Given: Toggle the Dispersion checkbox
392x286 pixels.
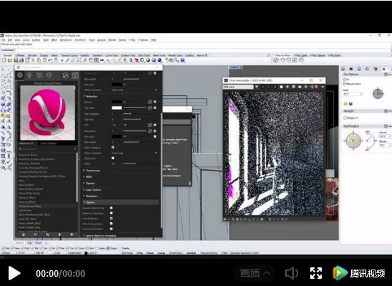Looking at the screenshot, I should [x=113, y=158].
